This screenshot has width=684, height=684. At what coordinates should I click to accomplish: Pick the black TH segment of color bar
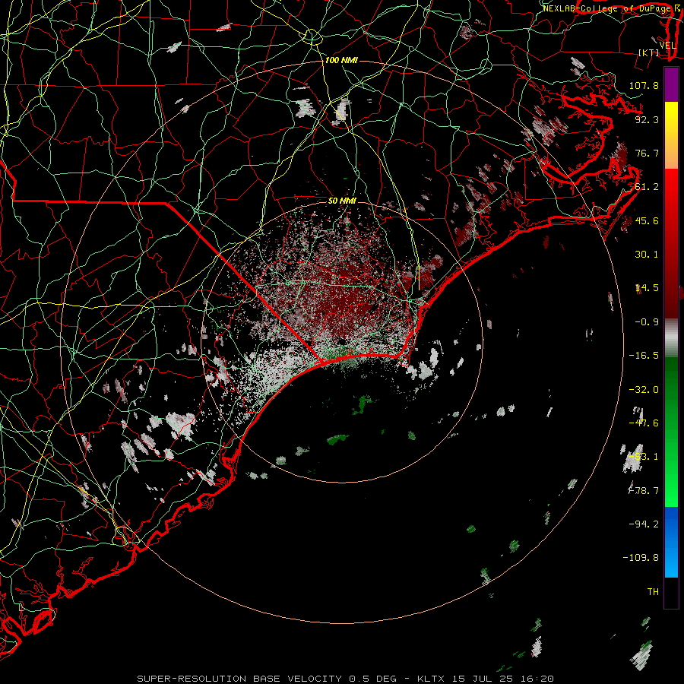pos(671,592)
